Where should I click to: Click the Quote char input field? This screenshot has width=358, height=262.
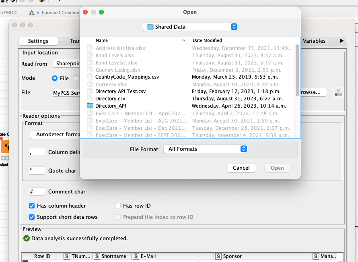click(37, 171)
